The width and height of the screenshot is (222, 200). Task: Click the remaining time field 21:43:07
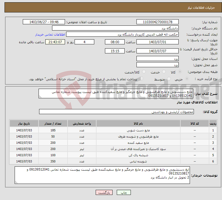[55, 42]
